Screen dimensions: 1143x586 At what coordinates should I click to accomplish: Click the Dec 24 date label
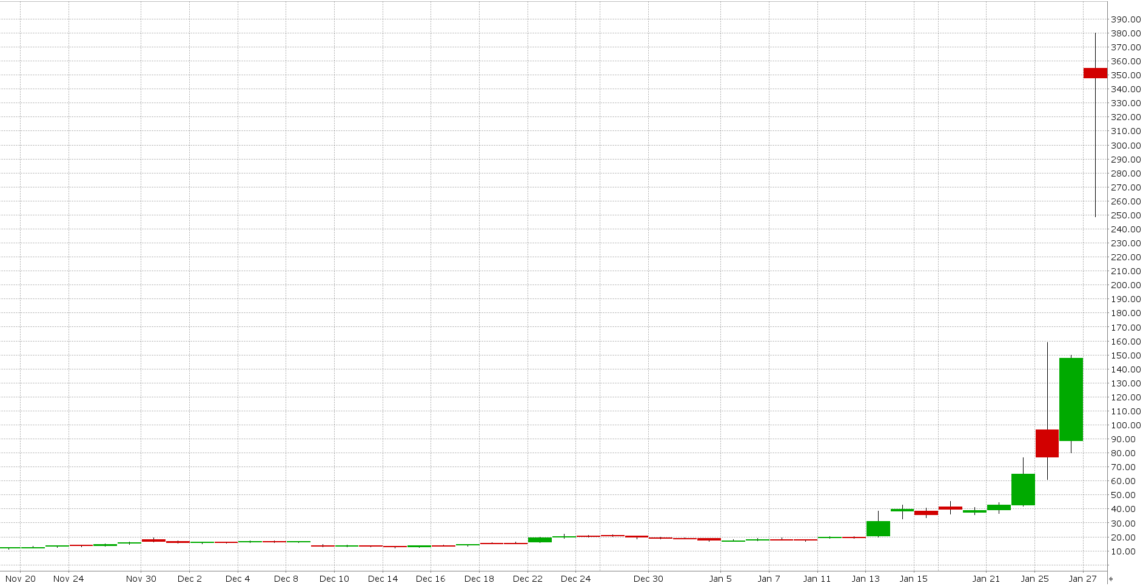tap(576, 579)
